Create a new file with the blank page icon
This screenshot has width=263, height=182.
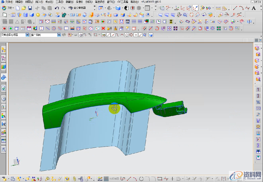click(18, 8)
